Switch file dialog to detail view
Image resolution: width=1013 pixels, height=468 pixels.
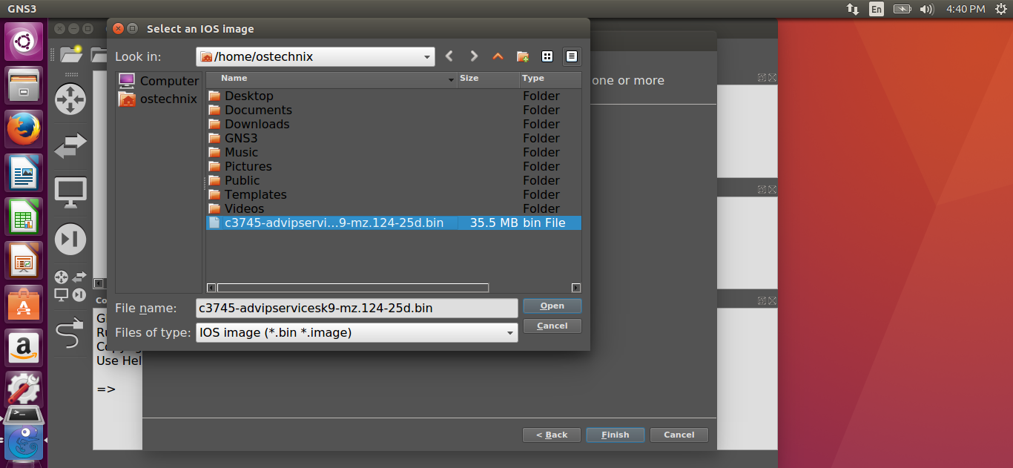tap(571, 56)
